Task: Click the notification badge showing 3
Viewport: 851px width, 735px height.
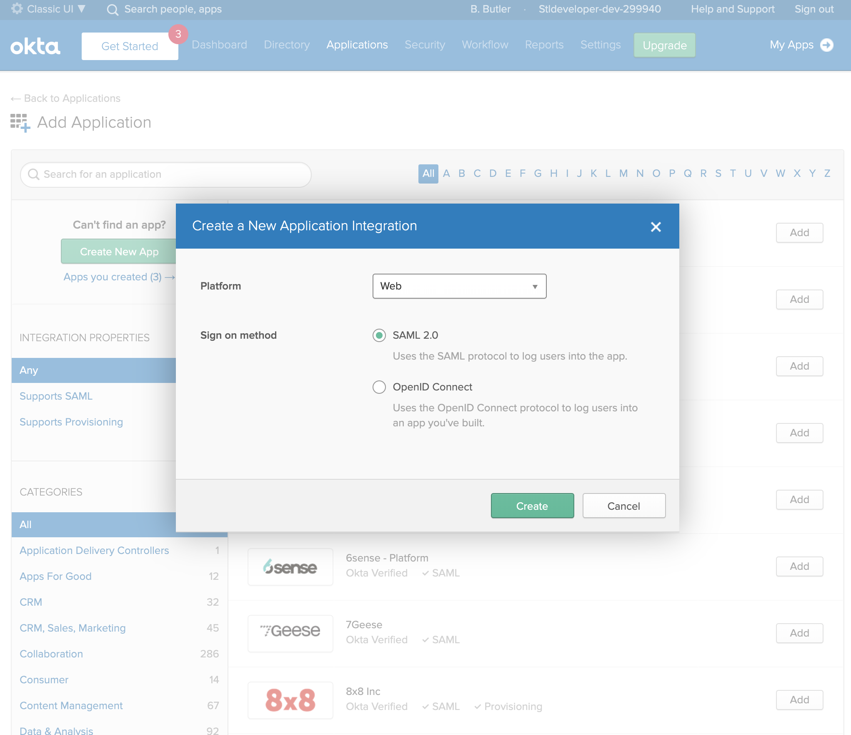Action: tap(178, 34)
